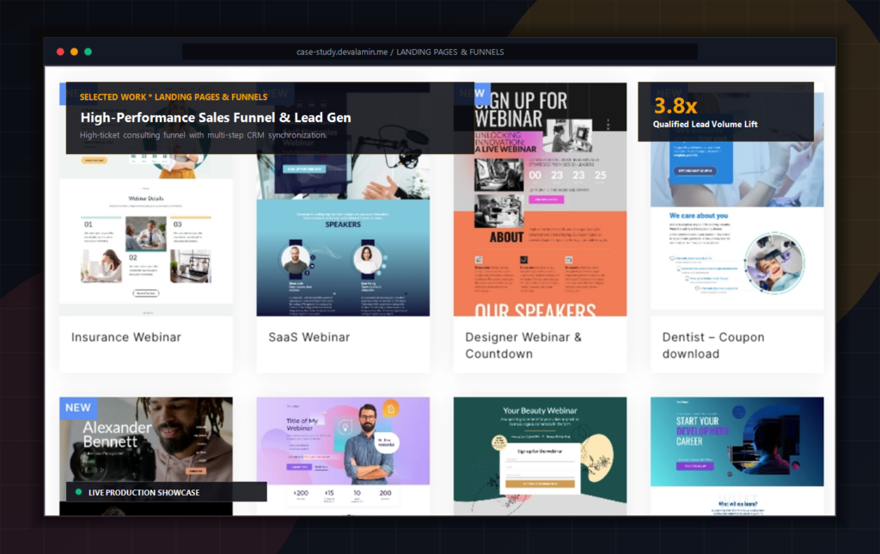This screenshot has height=554, width=880.
Task: Click the orange button in the Insurance Webinar hero
Action: coord(94,160)
